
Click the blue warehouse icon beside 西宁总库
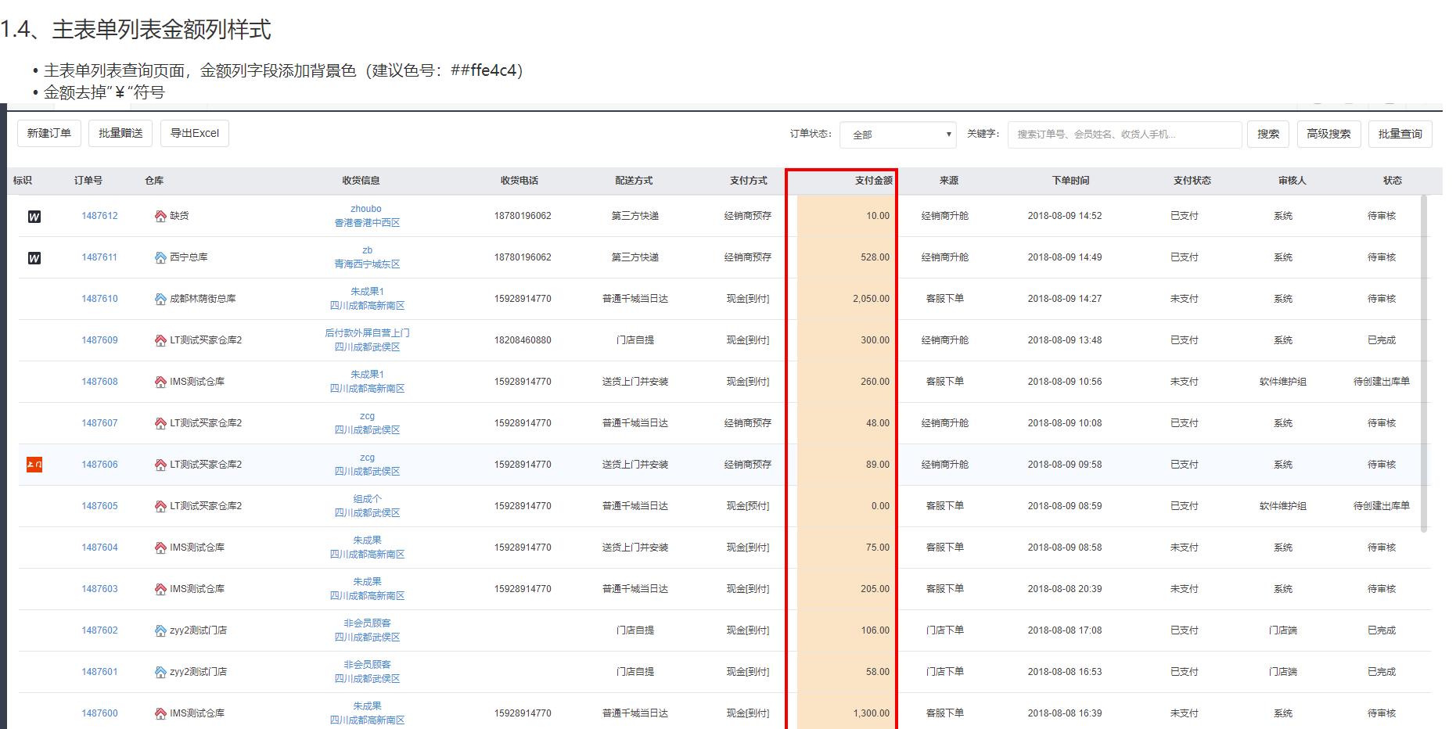point(160,257)
